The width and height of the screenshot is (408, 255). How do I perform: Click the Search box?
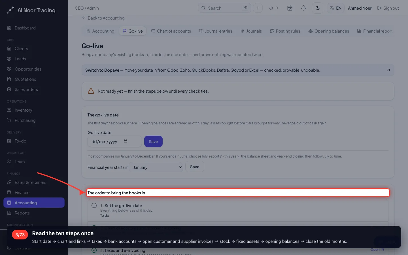point(224,8)
